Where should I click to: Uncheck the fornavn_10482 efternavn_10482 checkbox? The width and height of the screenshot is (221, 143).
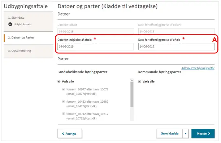[x=64, y=102]
